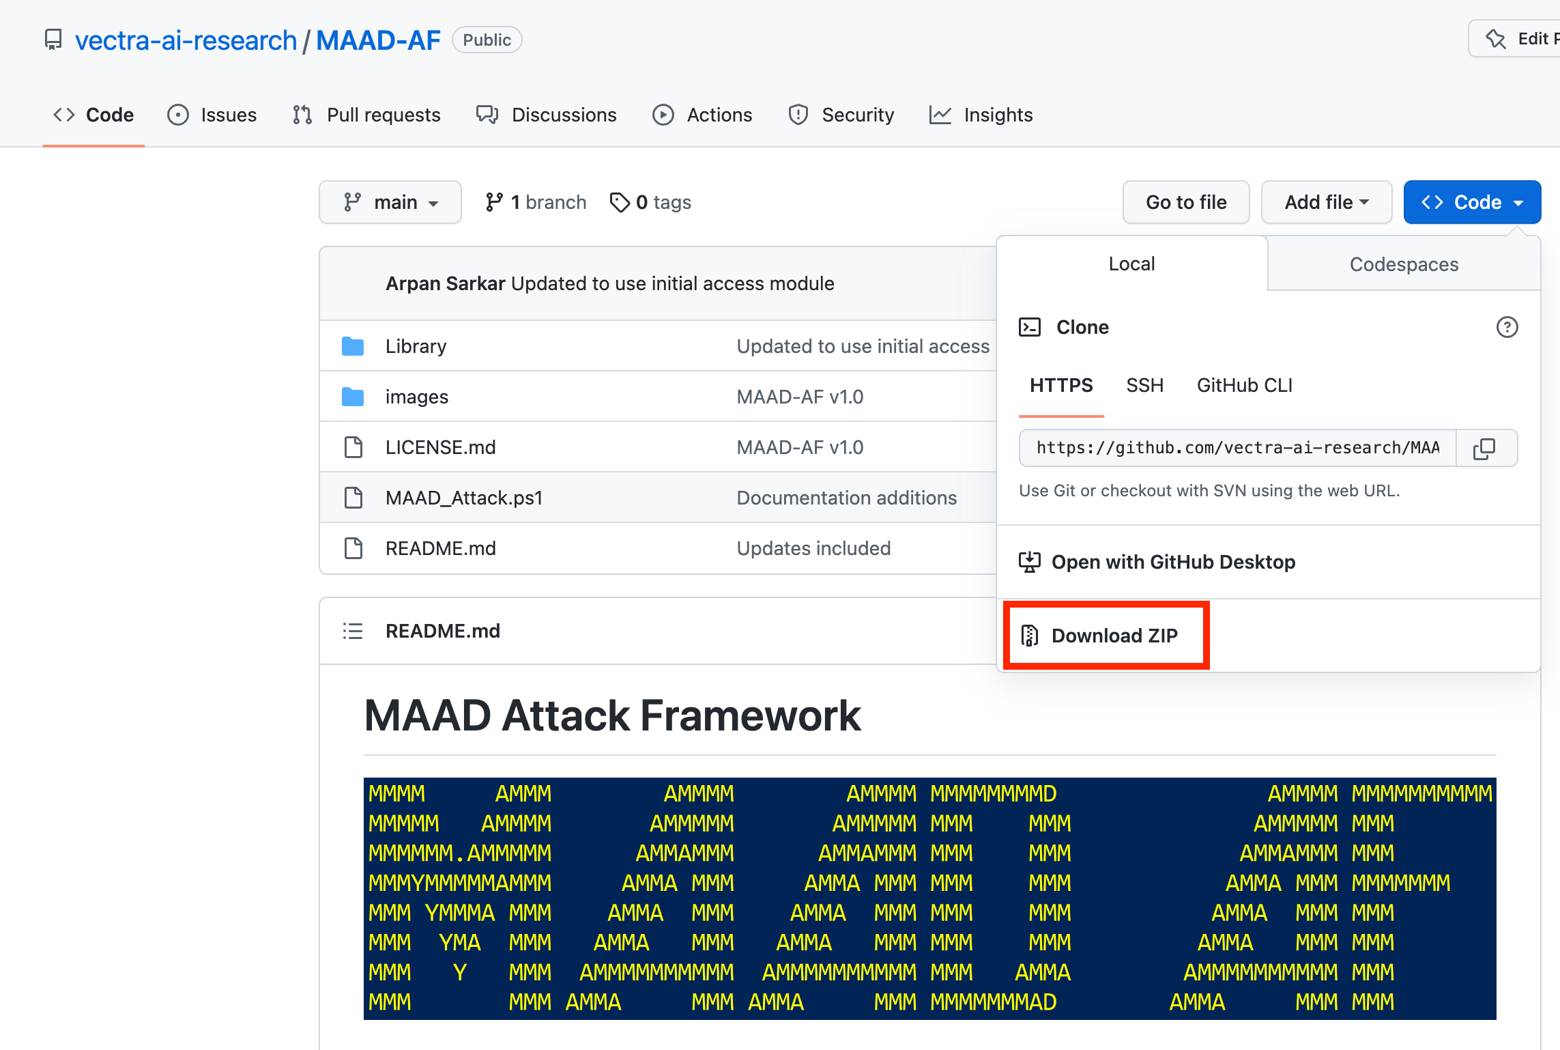Switch to the Codespaces tab

tap(1403, 264)
